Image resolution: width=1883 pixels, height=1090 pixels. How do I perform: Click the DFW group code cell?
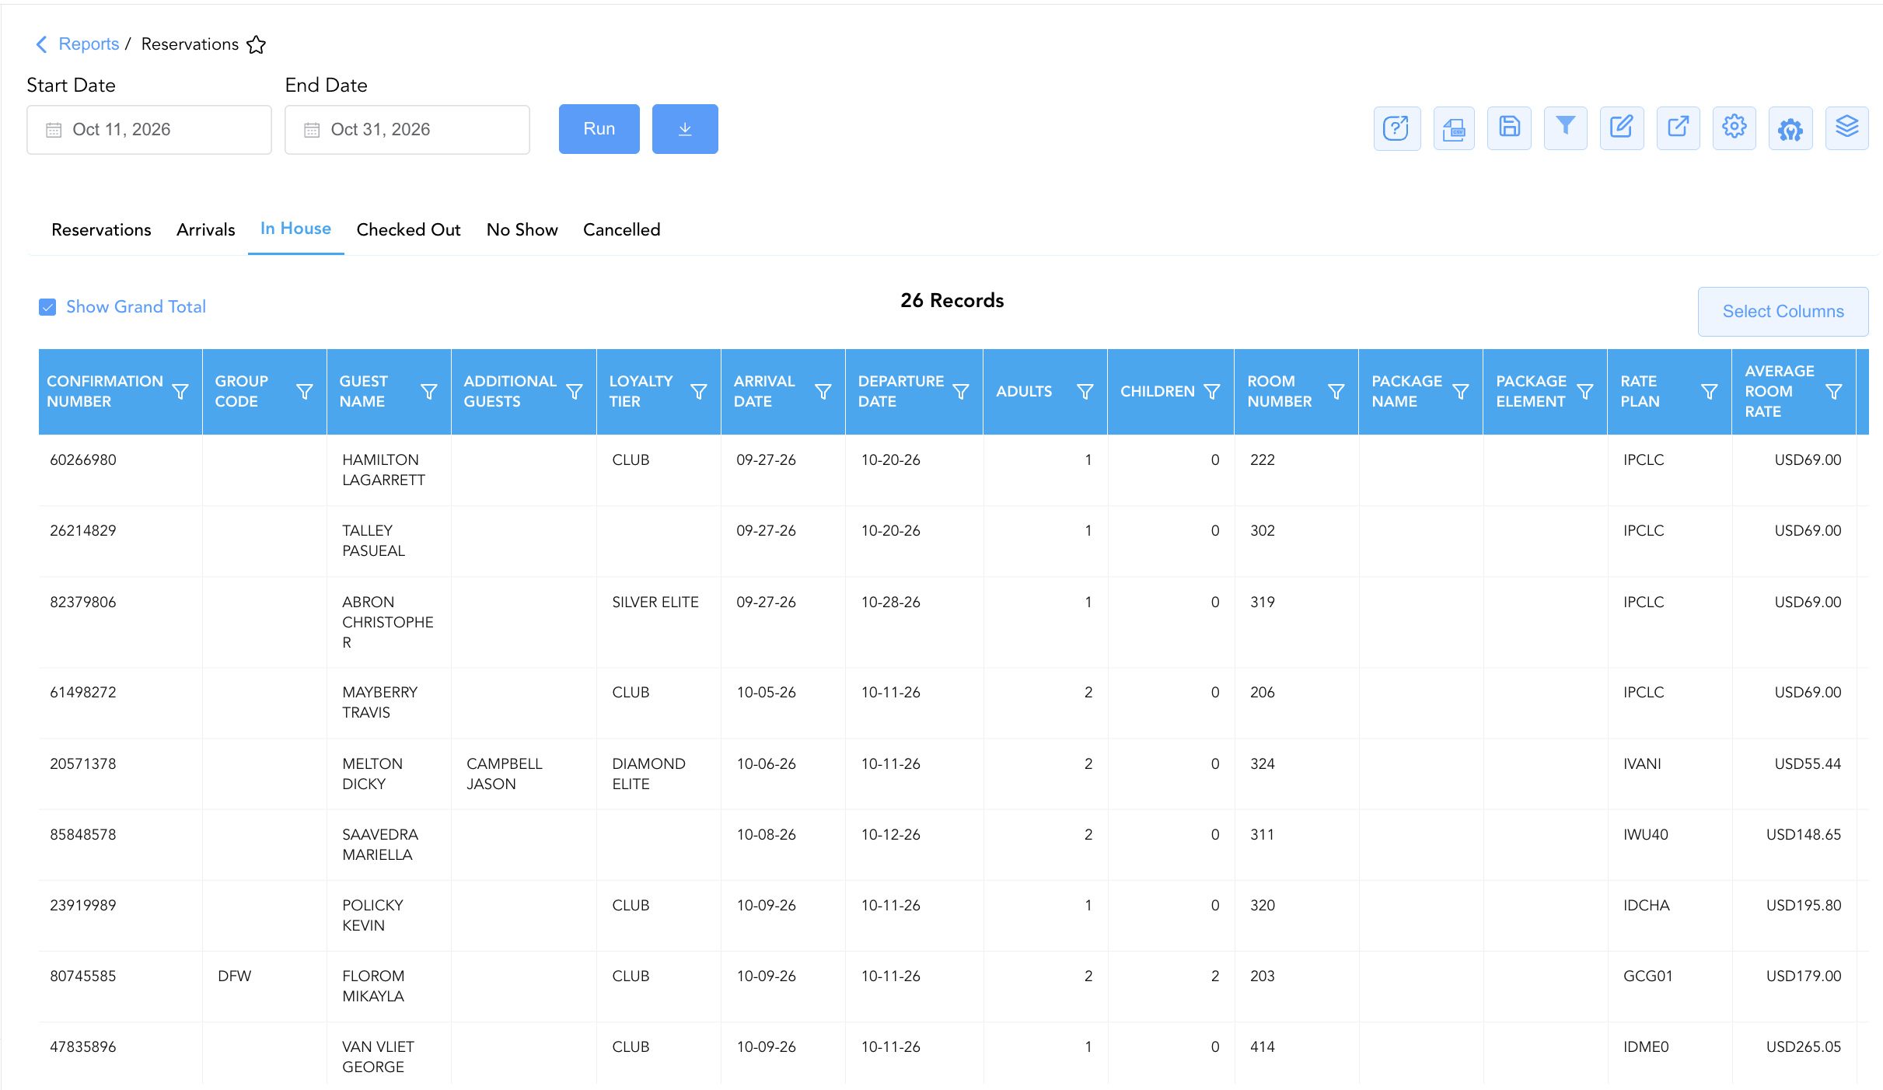235,976
